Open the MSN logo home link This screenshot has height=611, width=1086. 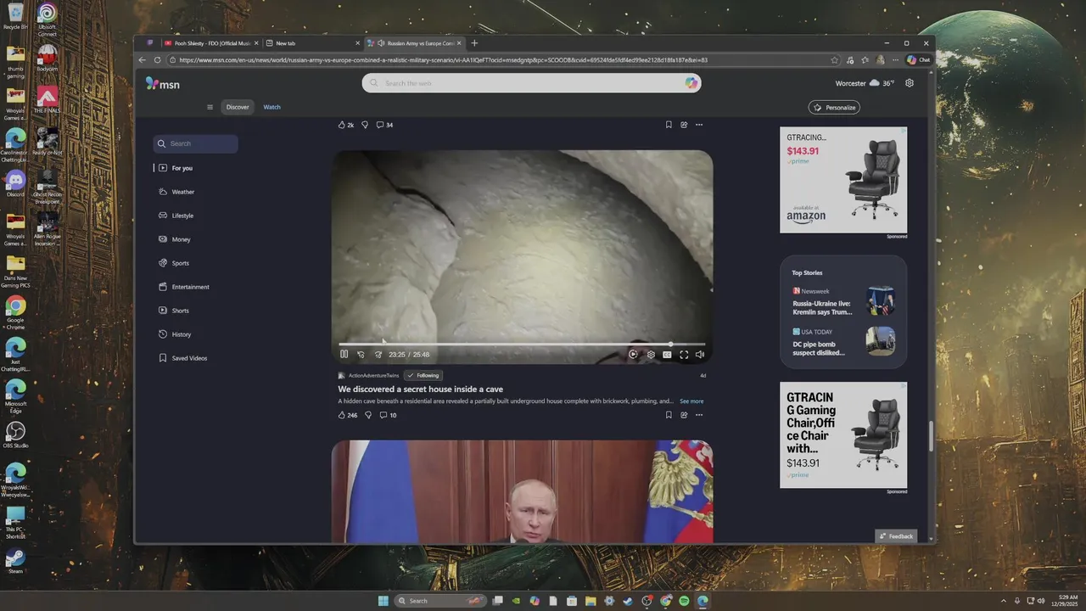(x=163, y=83)
